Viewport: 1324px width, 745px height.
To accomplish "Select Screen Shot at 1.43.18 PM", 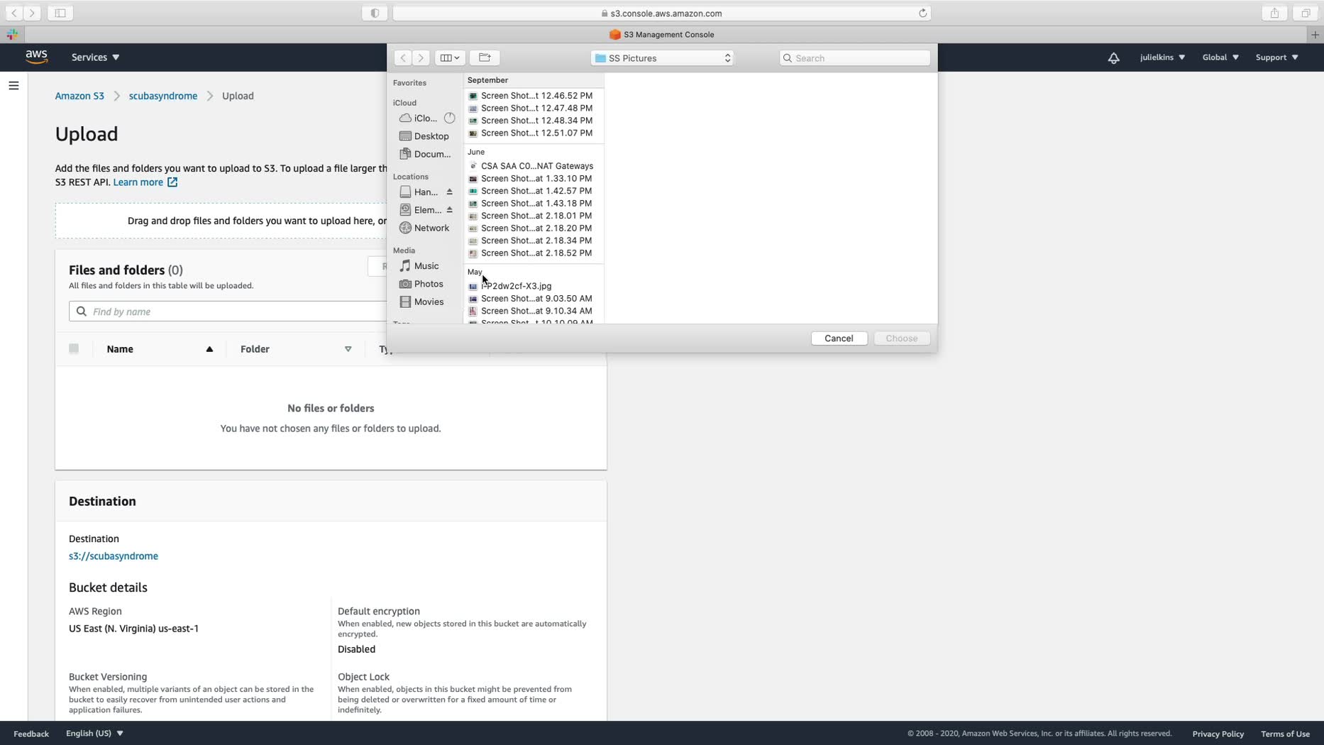I will coord(533,204).
